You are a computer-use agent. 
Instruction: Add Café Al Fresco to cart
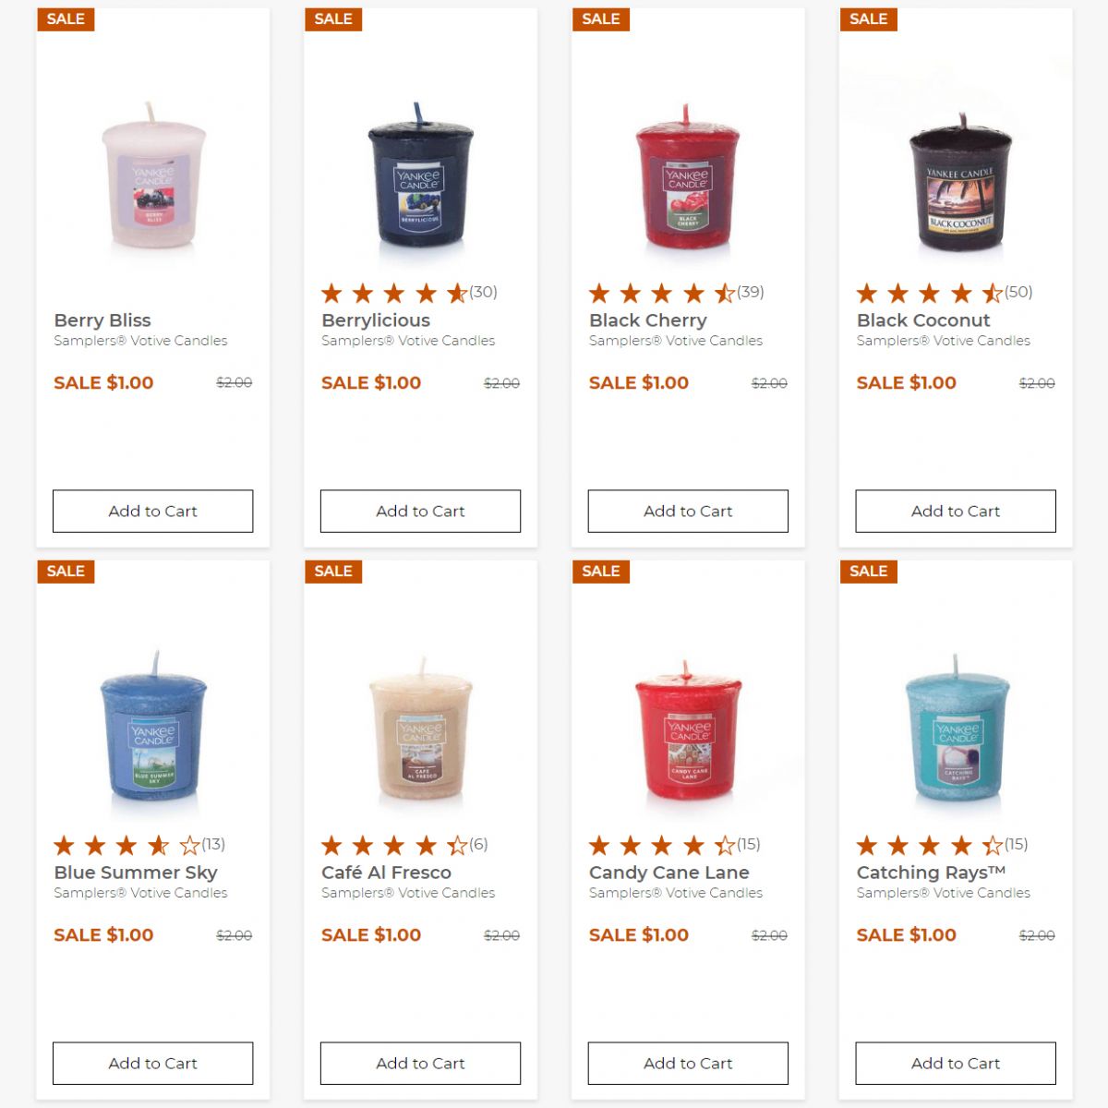click(x=420, y=1063)
